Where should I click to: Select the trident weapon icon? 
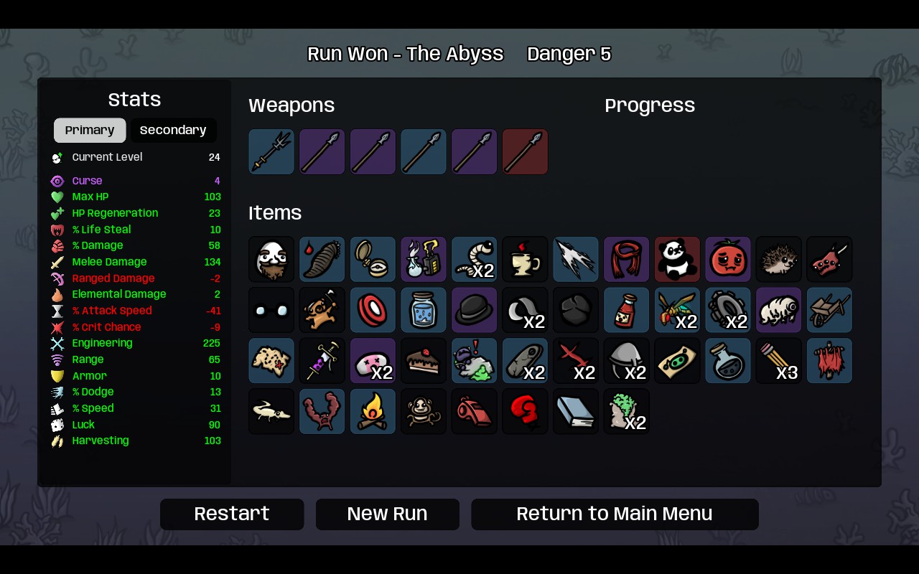[271, 151]
